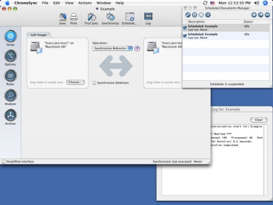Image resolution: width=273 pixels, height=205 pixels.
Task: Toggle the Simplified interface checkbox
Action: 3,161
